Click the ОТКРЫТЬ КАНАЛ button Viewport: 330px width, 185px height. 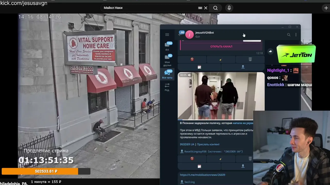221,47
